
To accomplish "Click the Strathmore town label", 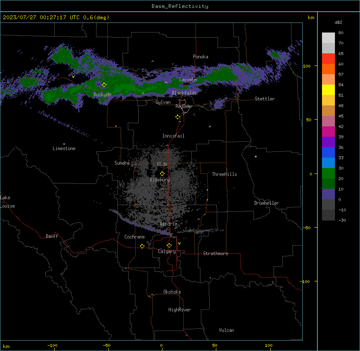I will pos(215,253).
